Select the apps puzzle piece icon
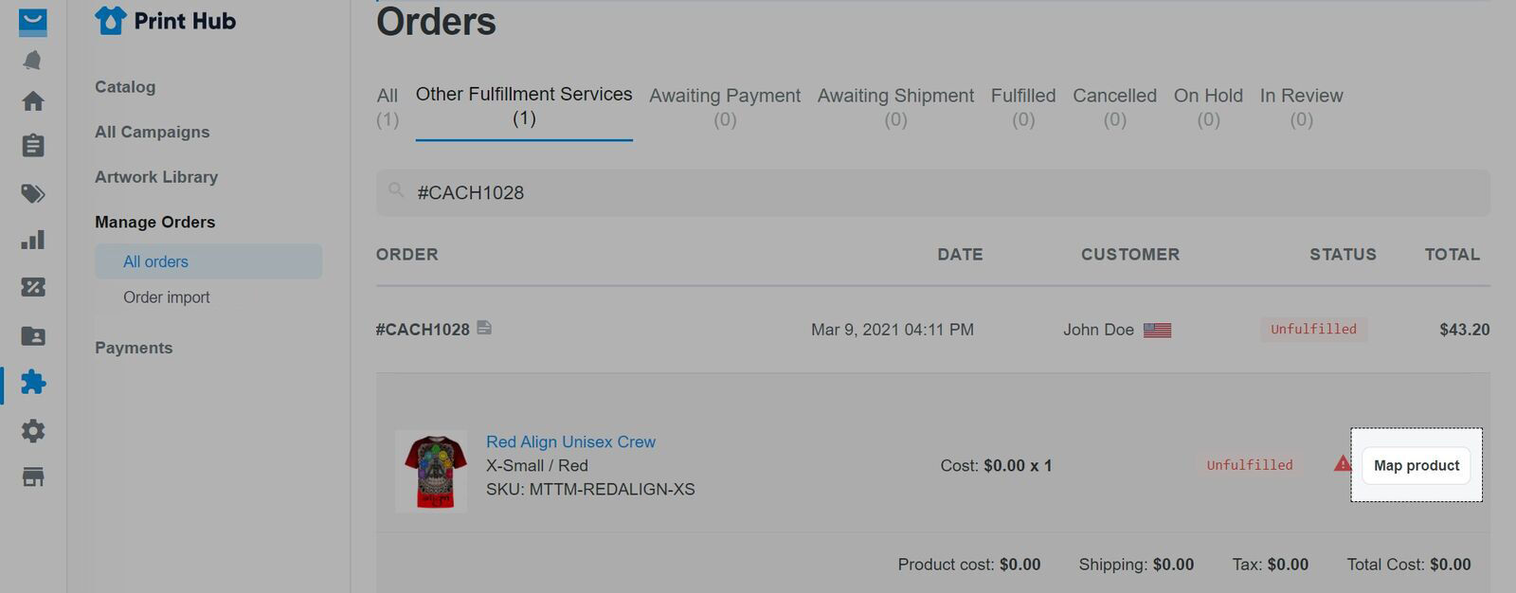This screenshot has height=593, width=1516. point(33,383)
